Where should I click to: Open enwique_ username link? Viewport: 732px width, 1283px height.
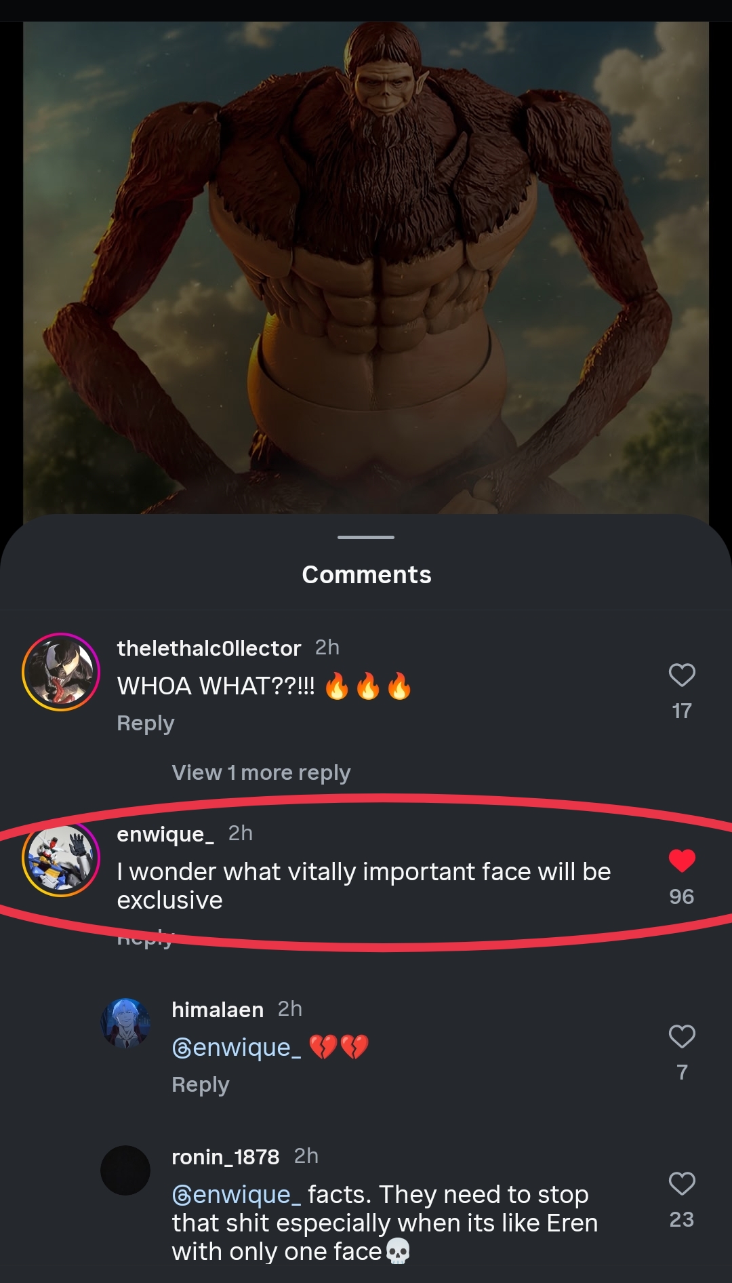click(x=165, y=834)
